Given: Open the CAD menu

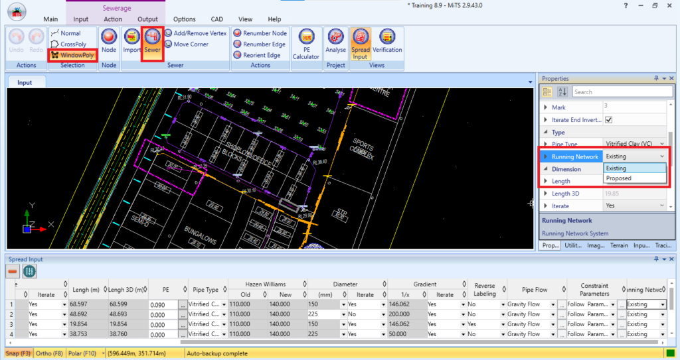Looking at the screenshot, I should click(217, 19).
